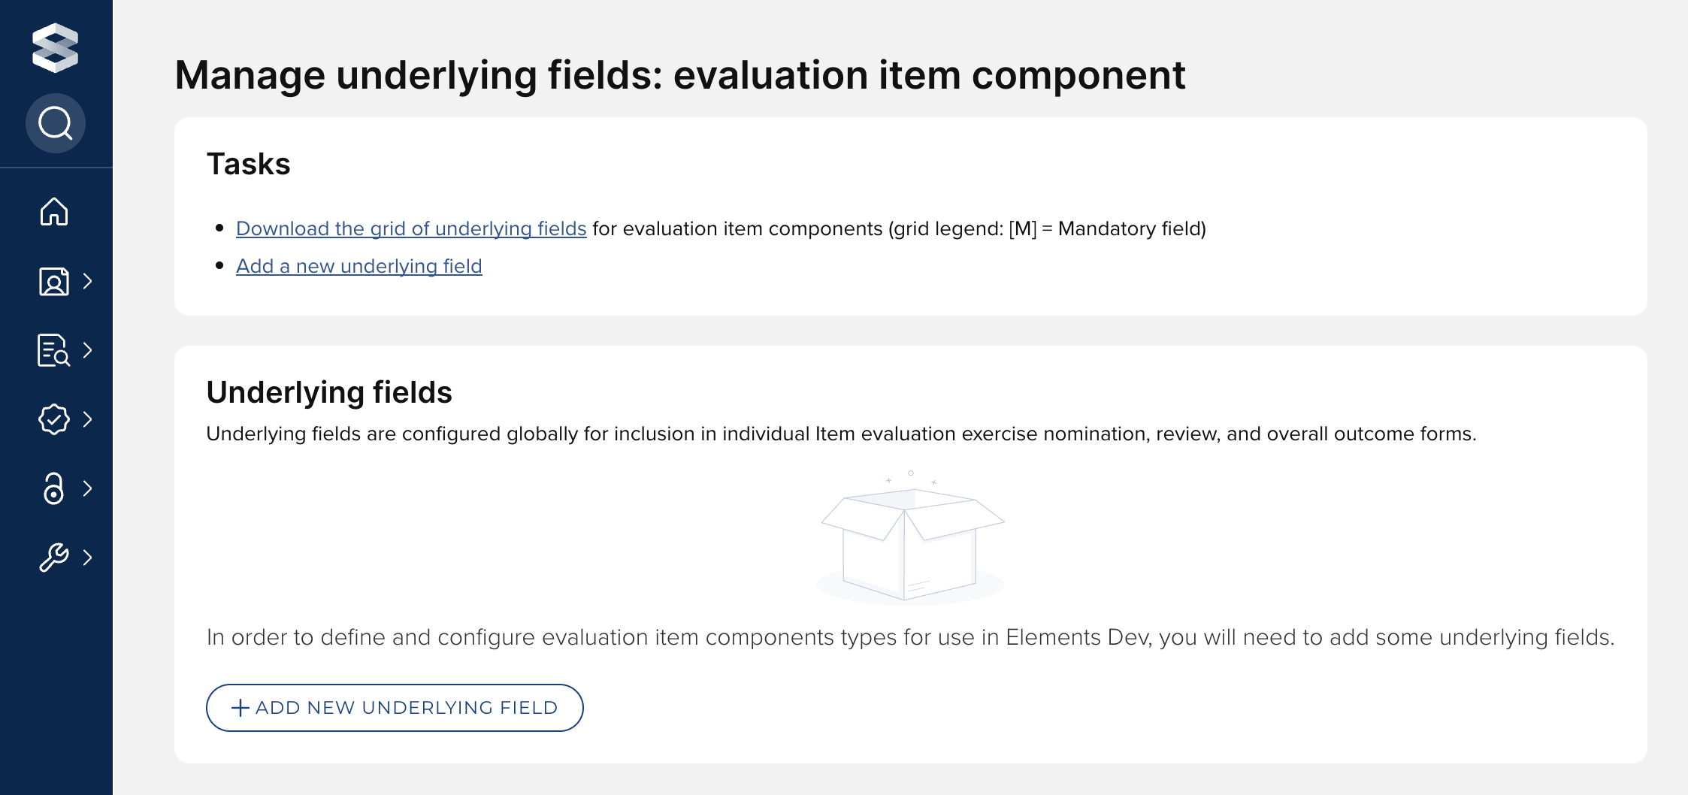Expand chevron next to checkmark badge icon

click(88, 419)
